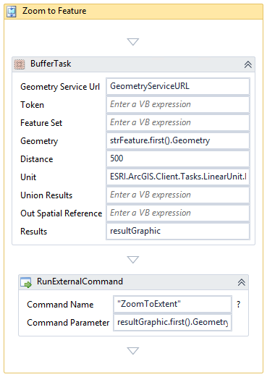
Task: Click the Token label
Action: [32, 105]
